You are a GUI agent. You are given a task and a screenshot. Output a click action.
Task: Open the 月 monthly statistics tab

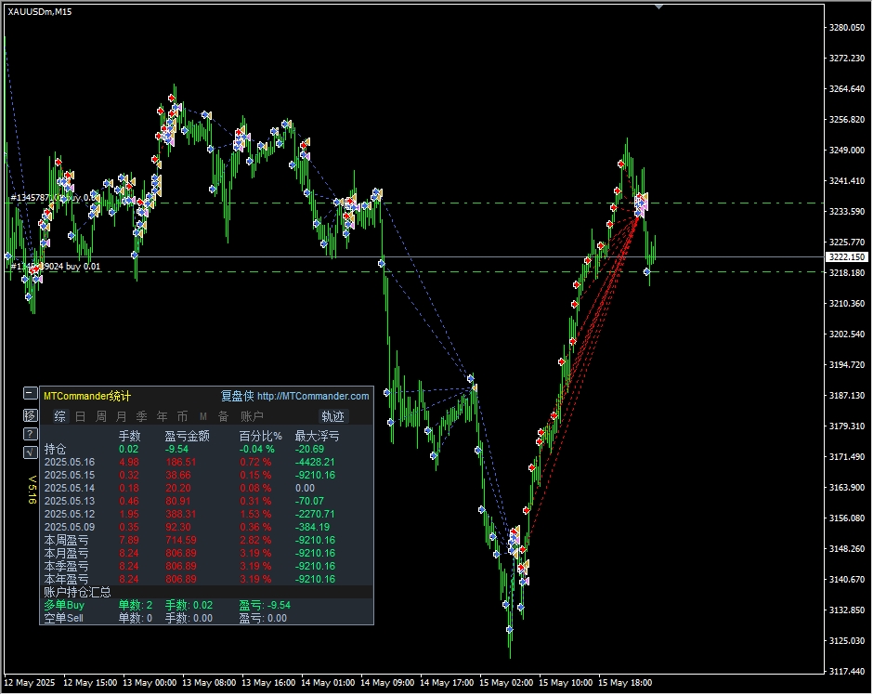[122, 416]
